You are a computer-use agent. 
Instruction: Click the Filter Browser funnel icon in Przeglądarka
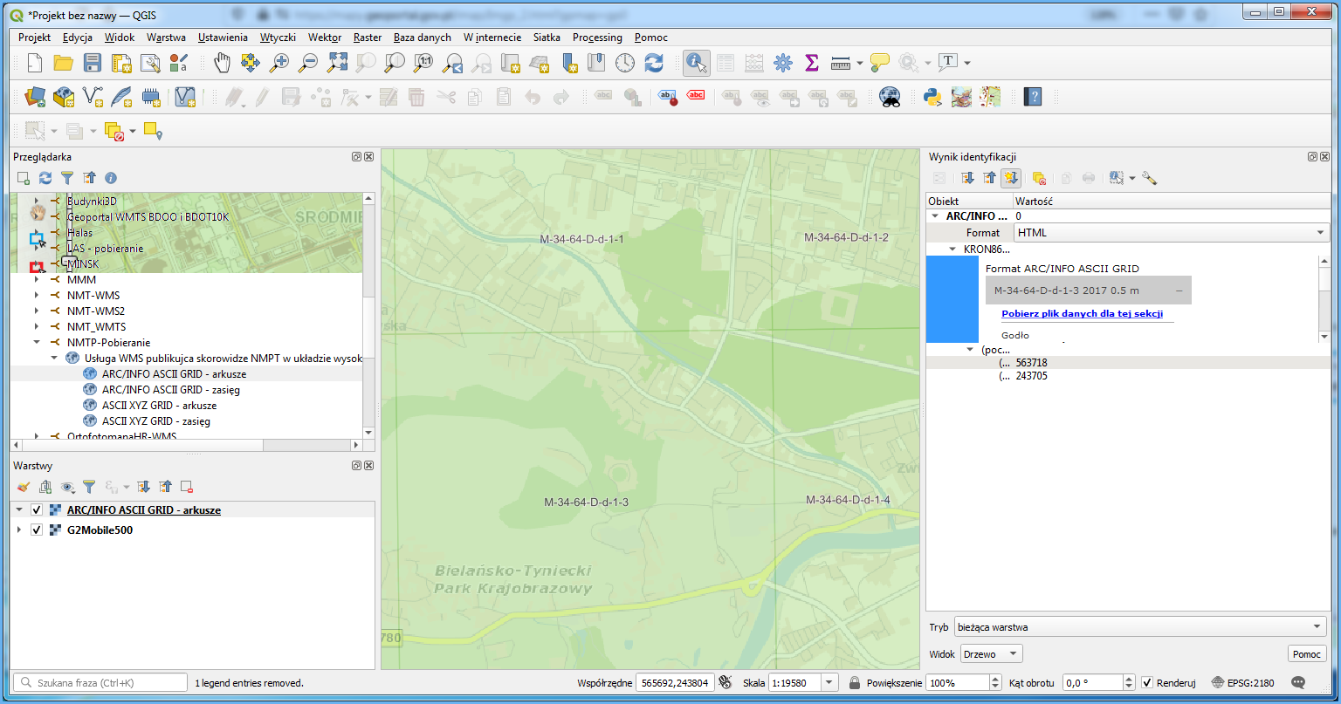pos(67,178)
